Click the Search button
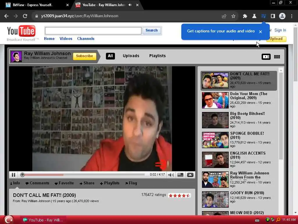 pos(152,30)
